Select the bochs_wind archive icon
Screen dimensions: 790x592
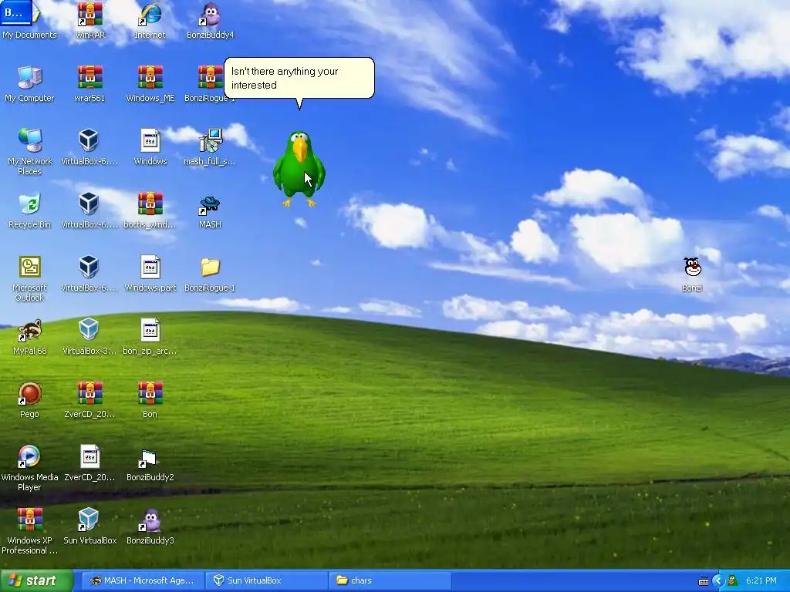coord(150,203)
